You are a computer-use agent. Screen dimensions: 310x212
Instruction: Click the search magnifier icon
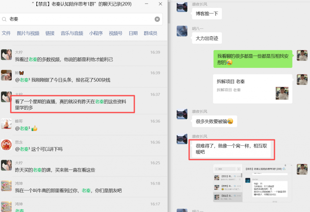click(x=4, y=19)
